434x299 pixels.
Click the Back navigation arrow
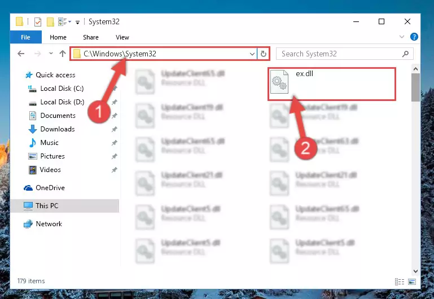pyautogui.click(x=21, y=54)
